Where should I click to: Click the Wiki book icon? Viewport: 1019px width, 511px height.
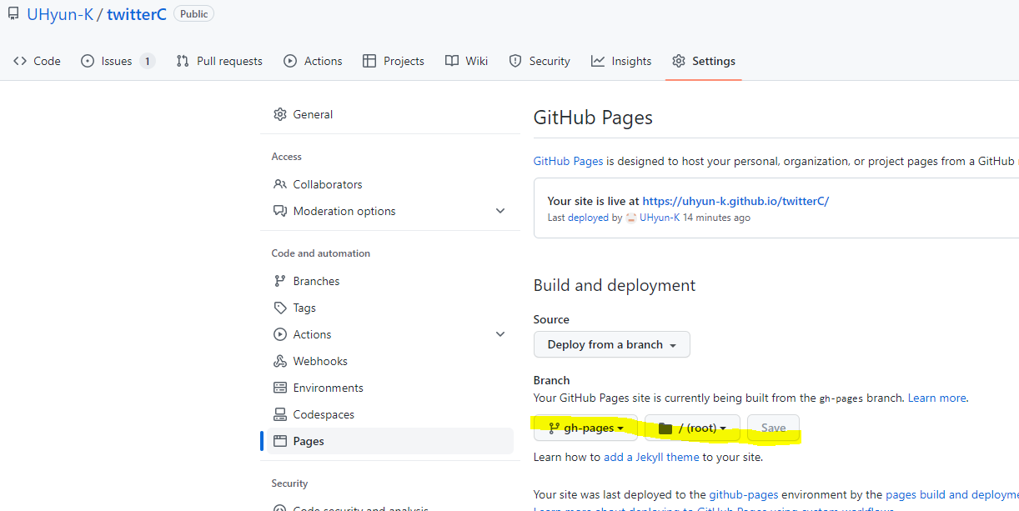(x=452, y=61)
